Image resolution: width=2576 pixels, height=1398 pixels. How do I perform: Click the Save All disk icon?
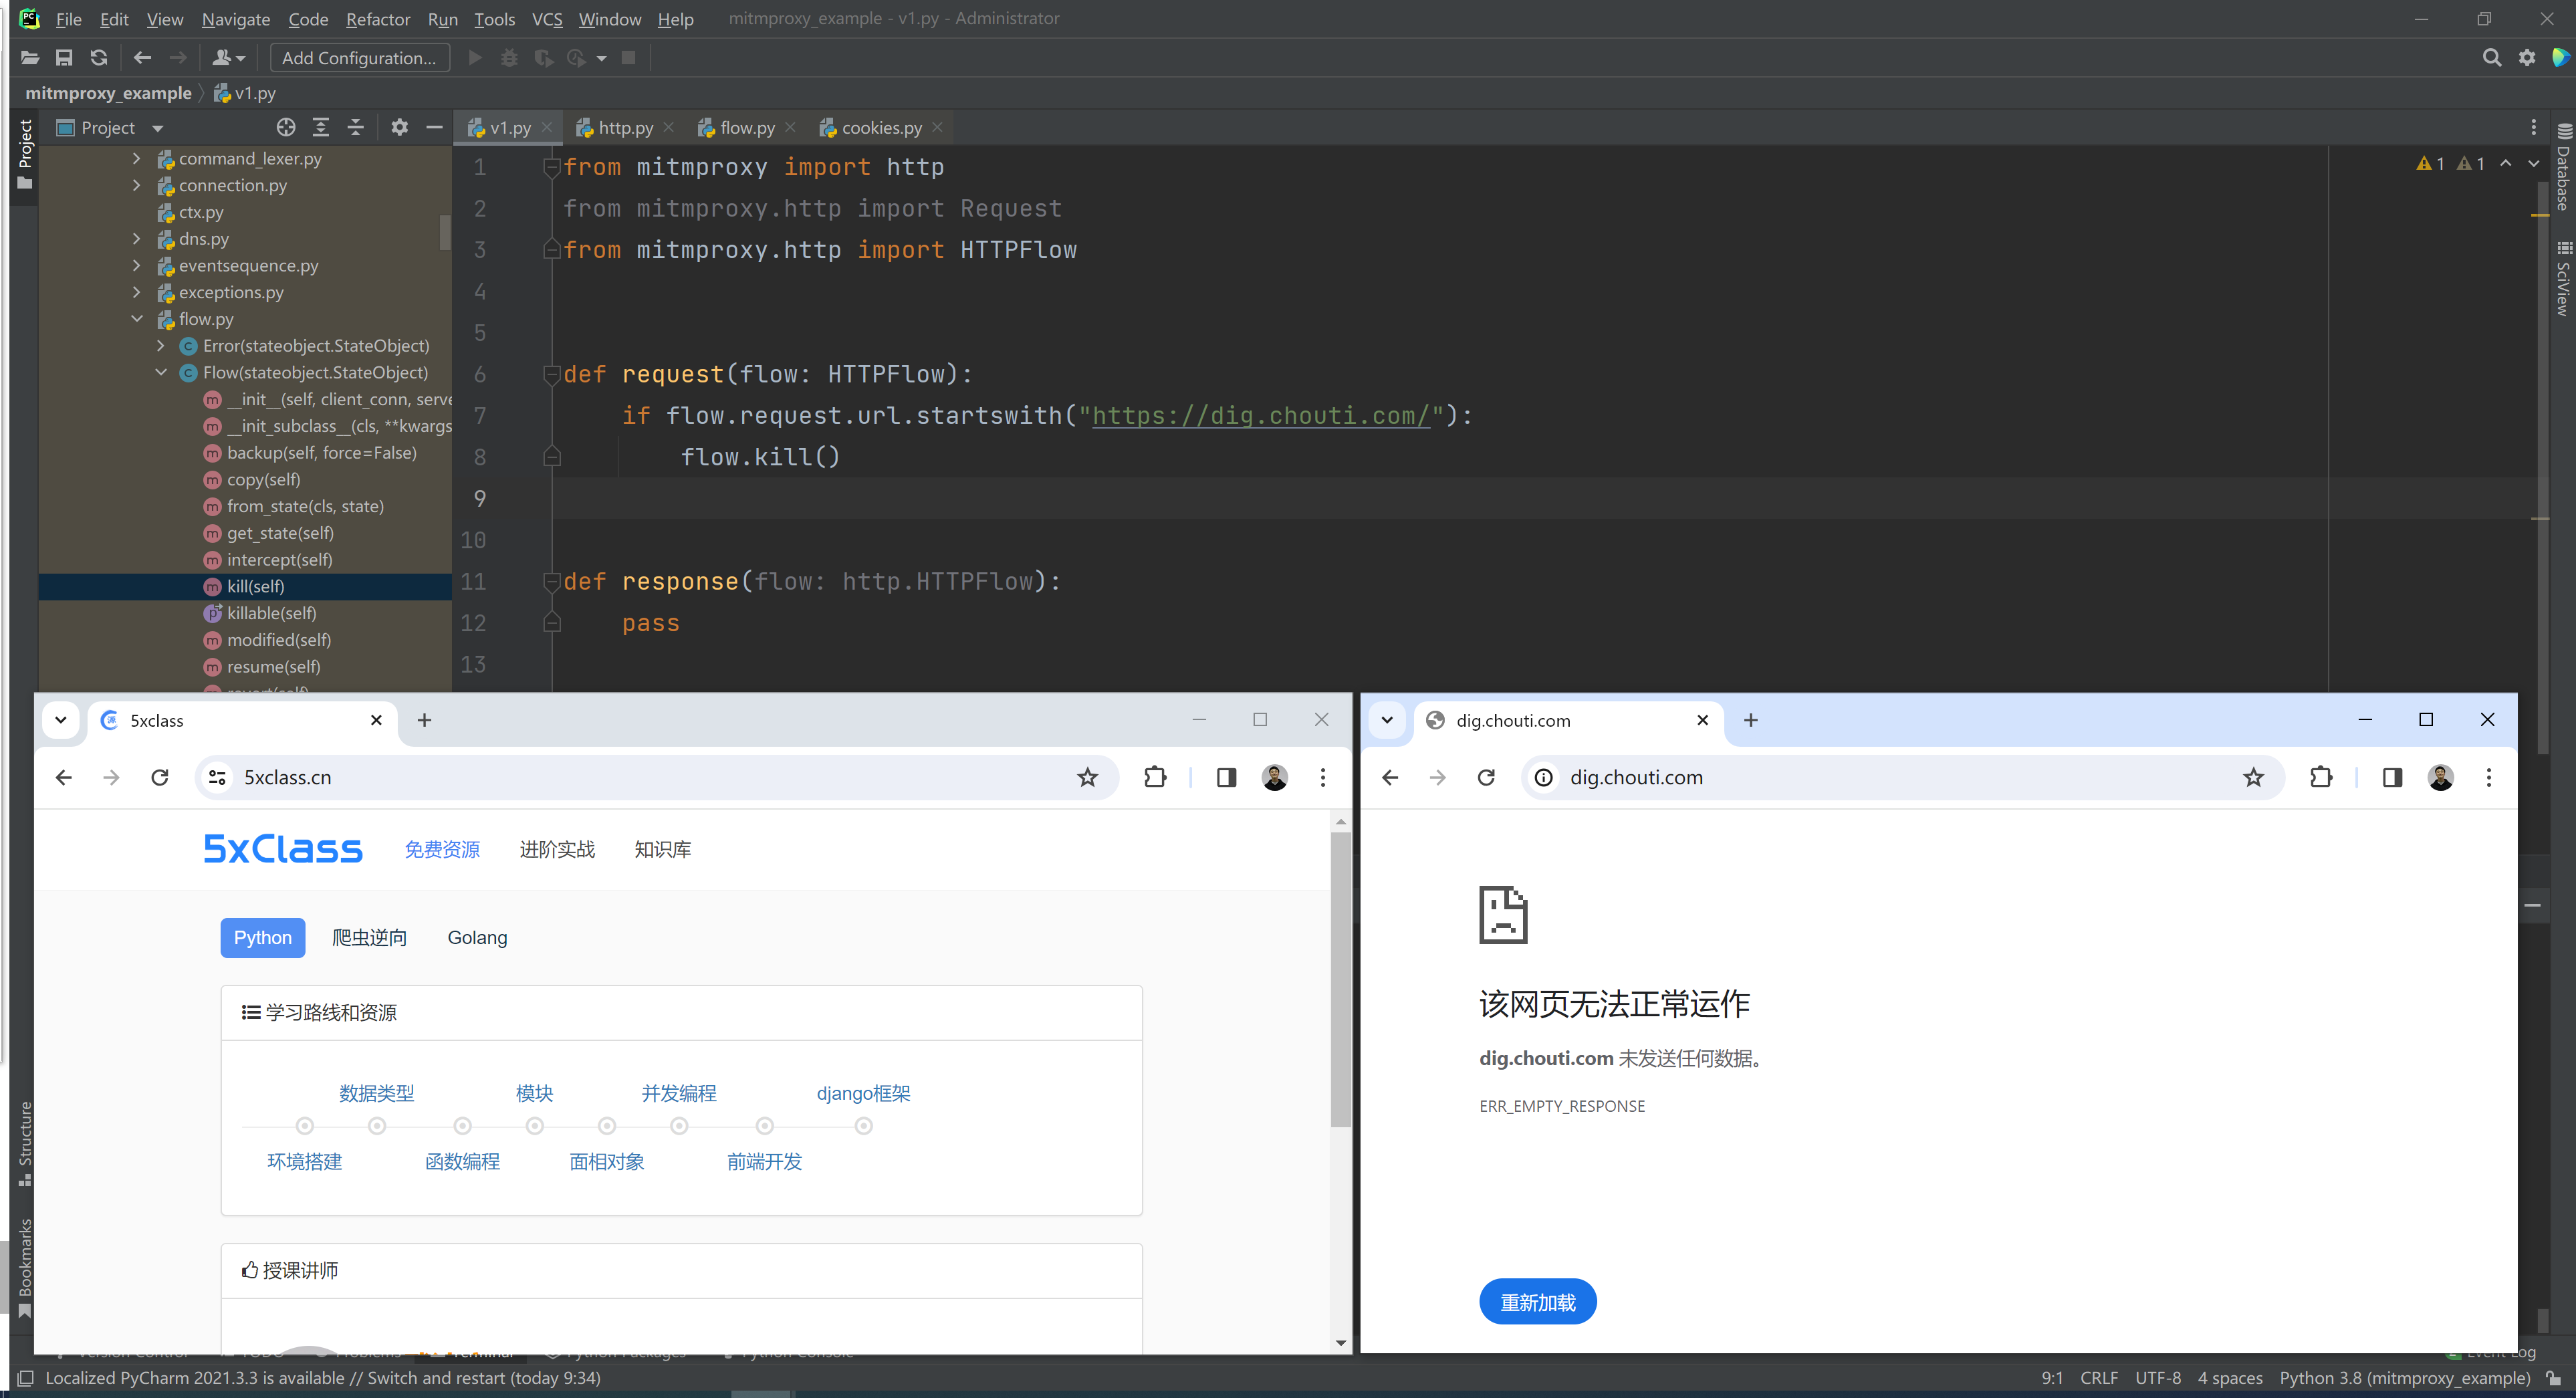(64, 58)
